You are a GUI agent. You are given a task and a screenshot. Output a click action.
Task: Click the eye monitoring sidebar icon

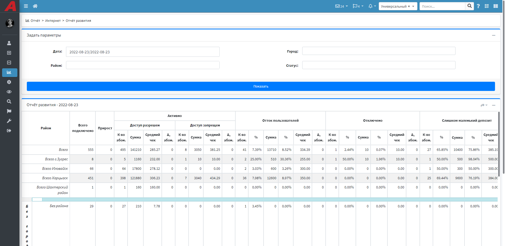(x=9, y=92)
